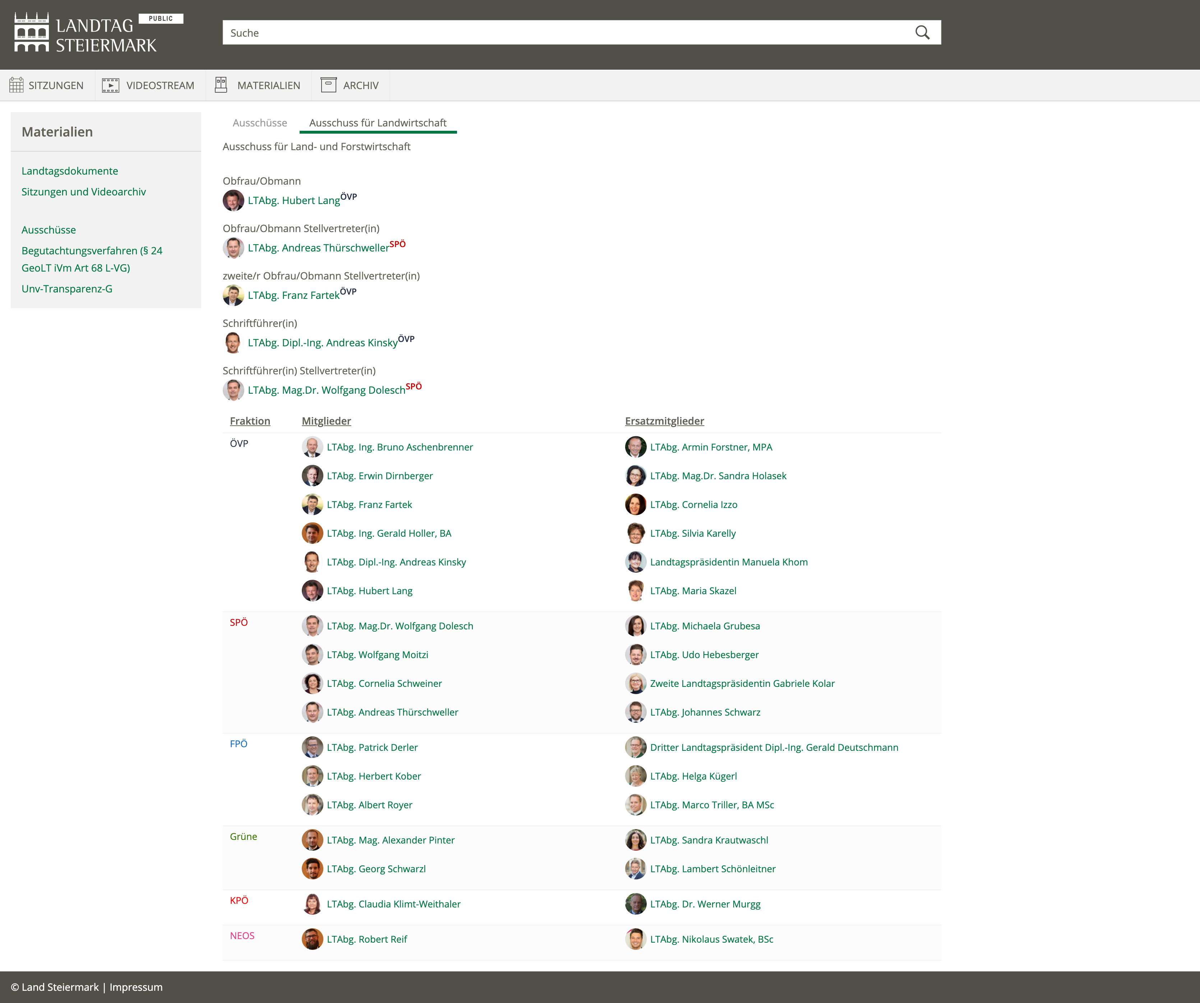This screenshot has width=1200, height=1003.
Task: Click Udo Hebesberger's portrait
Action: [x=636, y=655]
